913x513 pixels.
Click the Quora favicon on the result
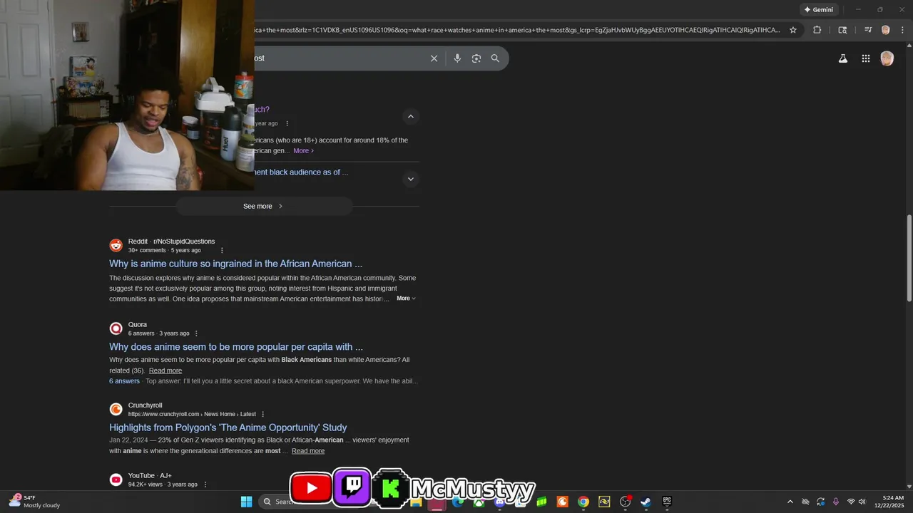(x=116, y=328)
